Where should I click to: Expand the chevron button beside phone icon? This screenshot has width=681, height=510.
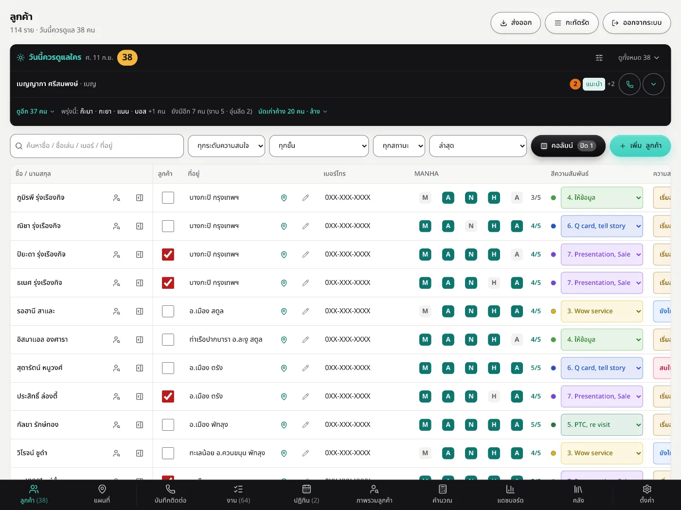click(x=653, y=84)
